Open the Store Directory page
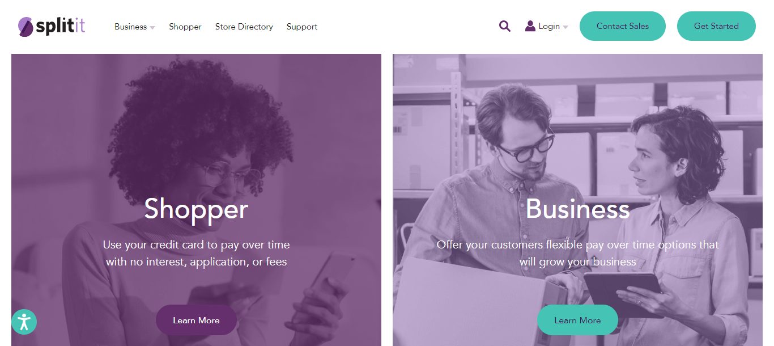This screenshot has height=346, width=774. click(x=244, y=27)
